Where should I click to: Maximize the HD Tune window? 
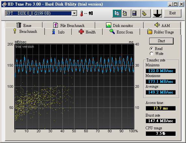(x=176, y=4)
